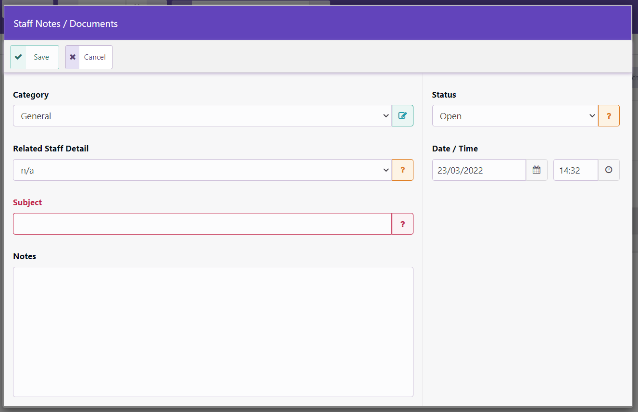
Task: Select the time field showing 14:32
Action: [x=575, y=170]
